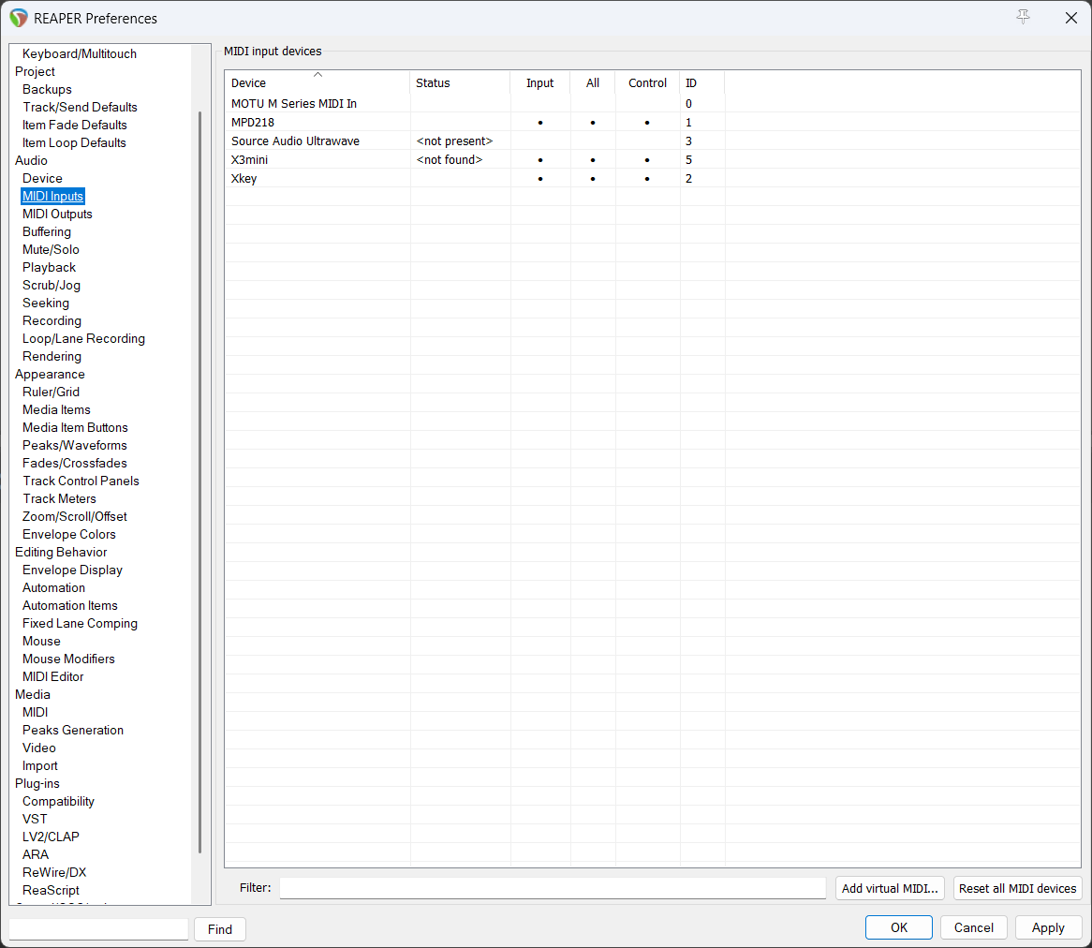The width and height of the screenshot is (1092, 948).
Task: Open MIDI Outputs preferences page
Action: pyautogui.click(x=57, y=214)
